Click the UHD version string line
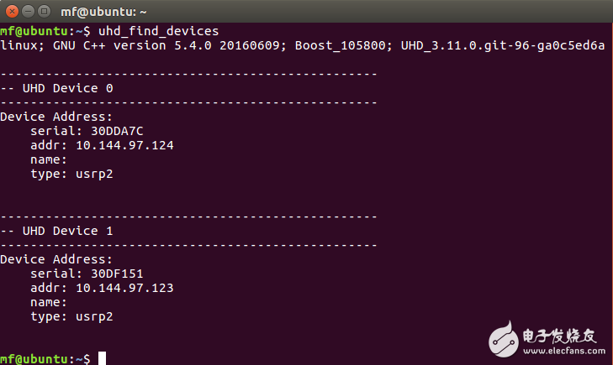613x365 pixels. click(302, 45)
